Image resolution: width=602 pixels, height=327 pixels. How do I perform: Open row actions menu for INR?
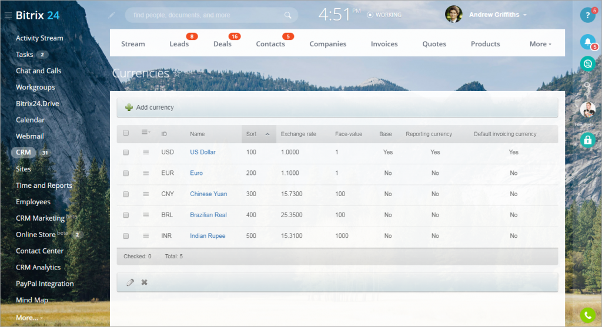146,236
